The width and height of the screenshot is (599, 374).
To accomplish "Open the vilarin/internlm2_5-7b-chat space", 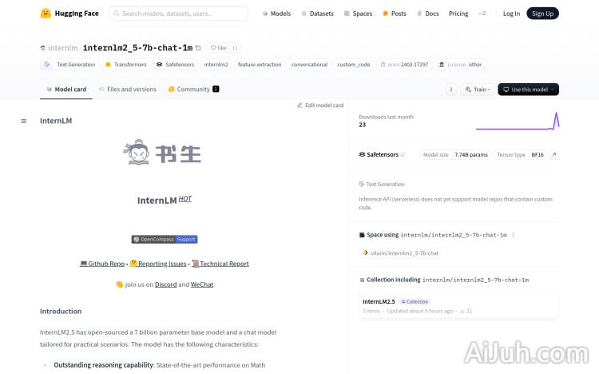I will (400, 253).
